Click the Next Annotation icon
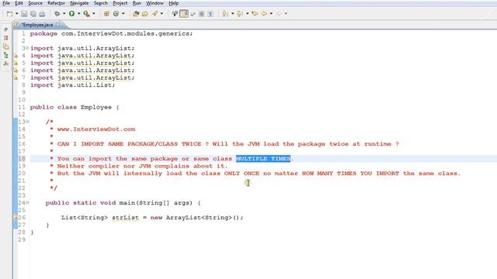This screenshot has height=279, width=497. (x=225, y=14)
